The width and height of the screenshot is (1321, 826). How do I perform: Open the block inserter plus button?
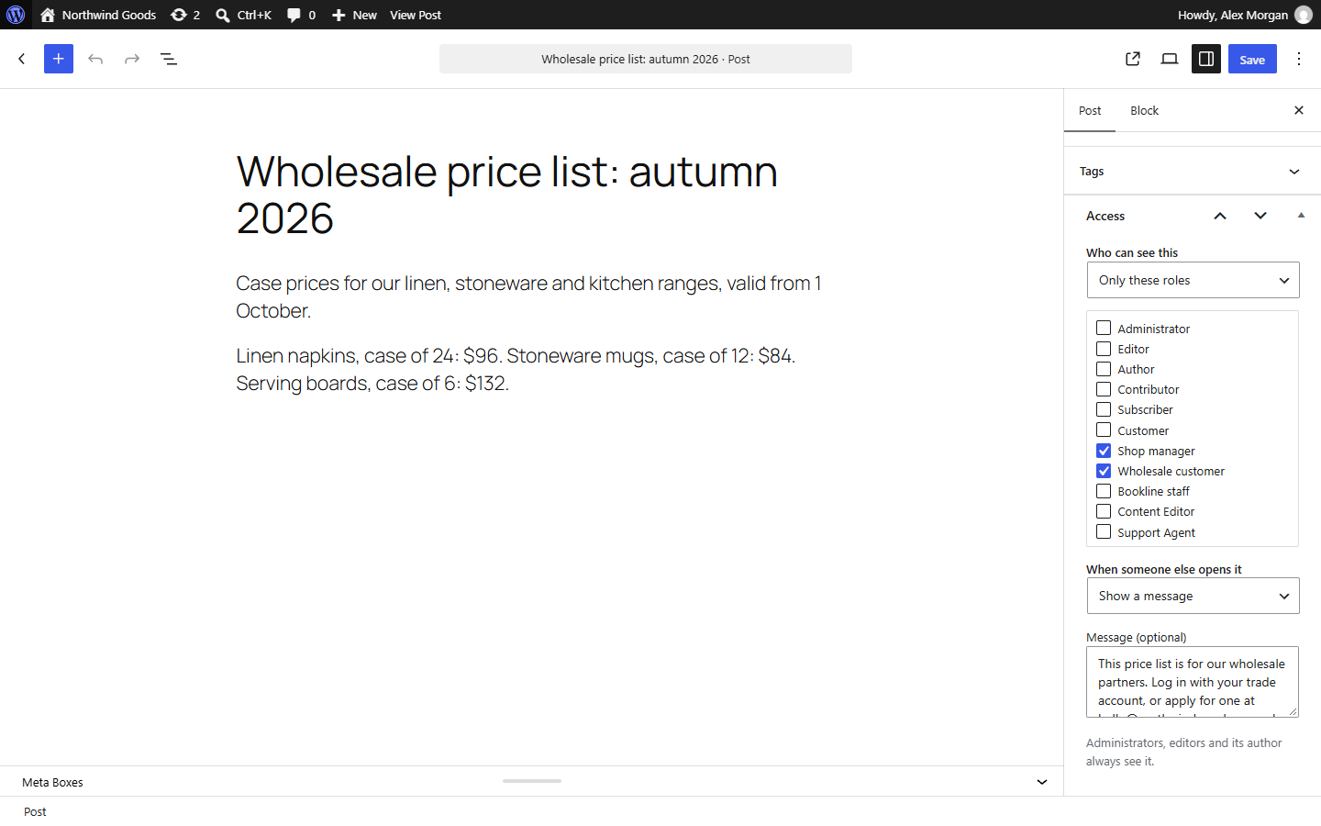click(59, 59)
